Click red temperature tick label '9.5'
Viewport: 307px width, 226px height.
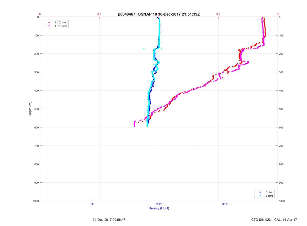[x=218, y=14]
